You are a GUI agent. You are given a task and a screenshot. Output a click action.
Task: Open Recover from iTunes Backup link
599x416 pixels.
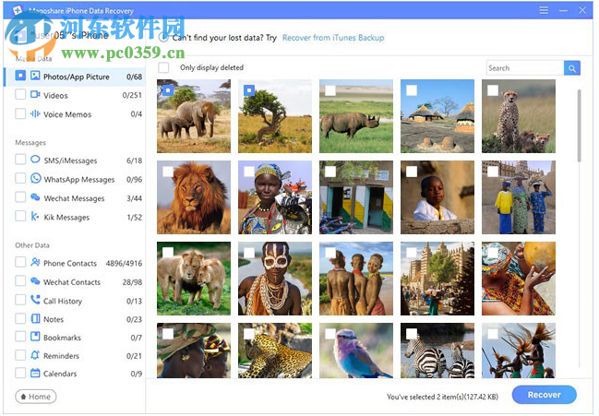[333, 38]
